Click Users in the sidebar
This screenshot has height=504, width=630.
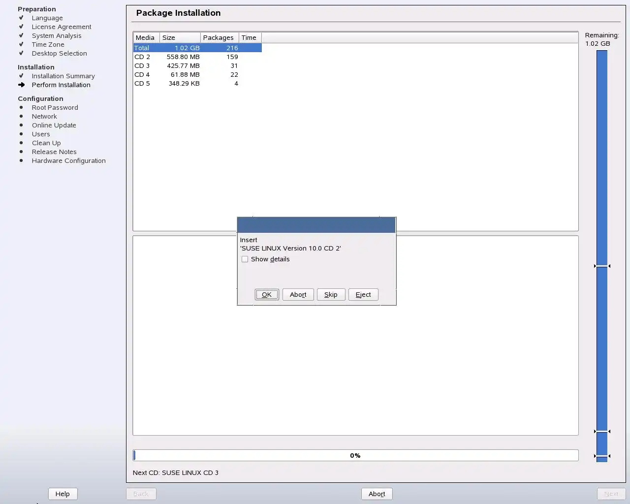[x=41, y=134]
